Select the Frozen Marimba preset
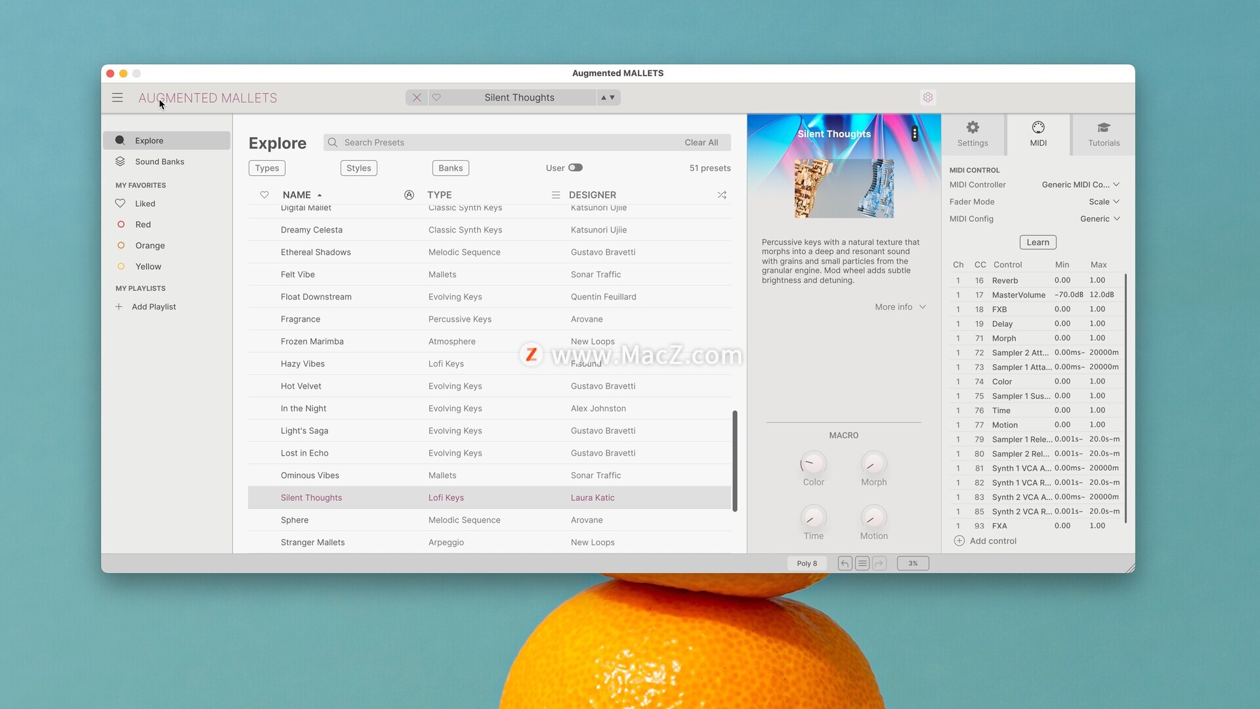The height and width of the screenshot is (709, 1260). pos(490,341)
